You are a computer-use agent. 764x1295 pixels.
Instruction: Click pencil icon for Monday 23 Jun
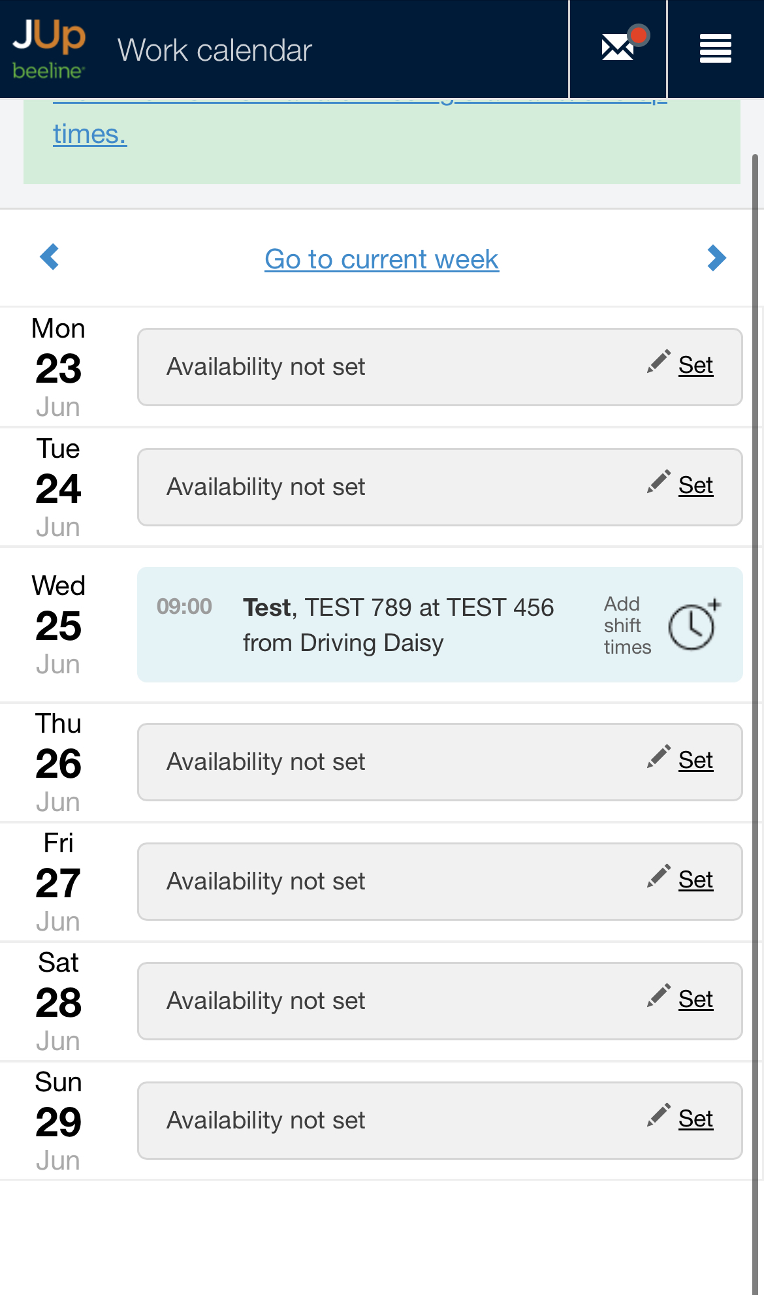(658, 361)
